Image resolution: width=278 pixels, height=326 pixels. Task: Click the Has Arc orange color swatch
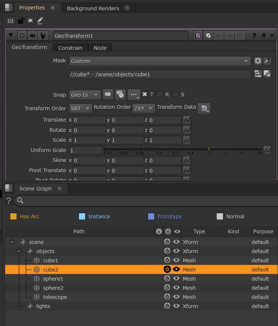14,216
